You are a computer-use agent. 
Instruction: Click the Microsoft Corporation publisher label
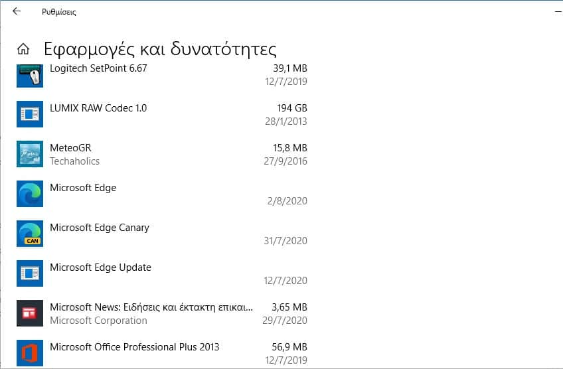pyautogui.click(x=98, y=321)
